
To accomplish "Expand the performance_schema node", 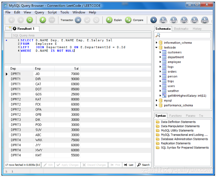I will coord(157,105).
